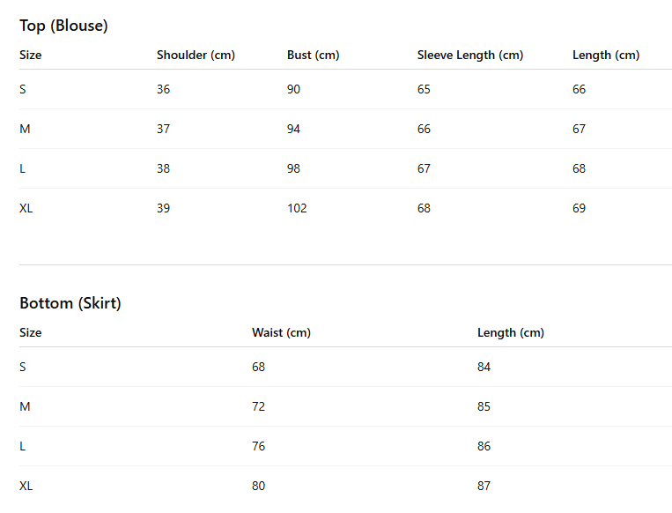Select the Shoulder (cm) column header

click(196, 55)
